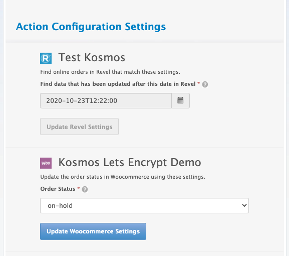Expand the chevron arrow on Order Status select
The image size is (289, 256).
pyautogui.click(x=244, y=205)
